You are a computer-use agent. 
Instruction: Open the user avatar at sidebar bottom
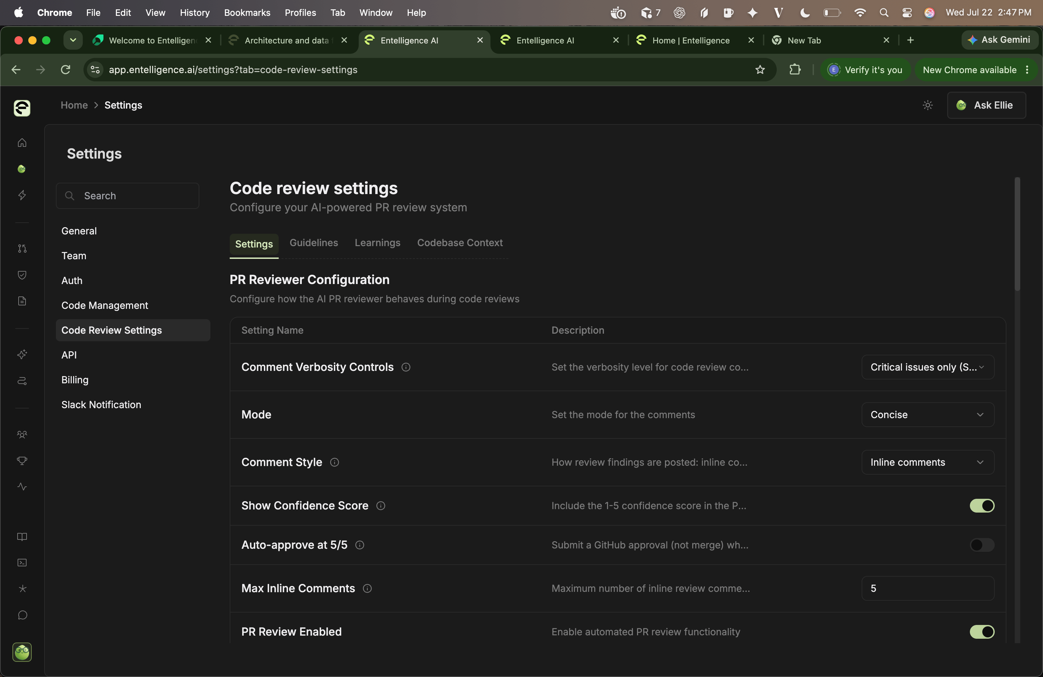tap(22, 652)
